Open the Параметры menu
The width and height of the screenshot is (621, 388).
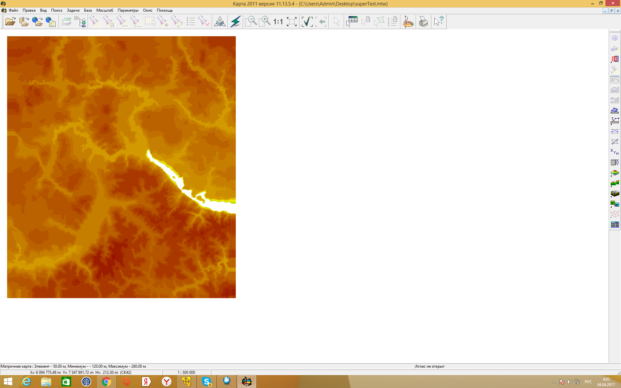click(128, 10)
